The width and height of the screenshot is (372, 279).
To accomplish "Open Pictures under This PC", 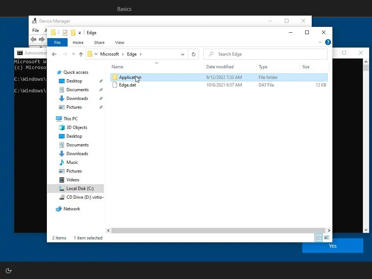I will pos(74,171).
